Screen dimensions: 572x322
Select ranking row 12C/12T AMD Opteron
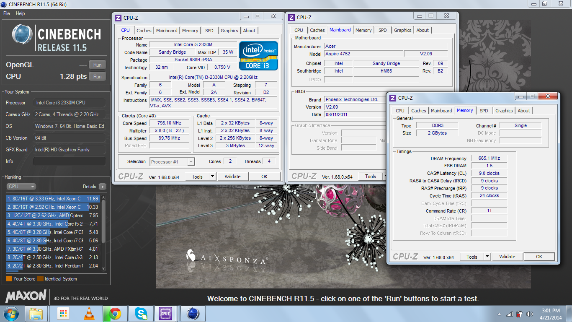coord(52,216)
